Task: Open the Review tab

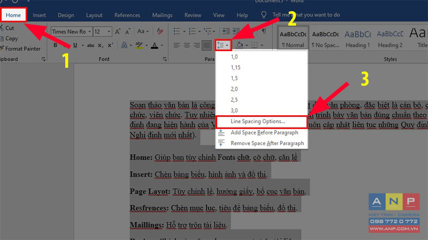Action: point(193,15)
